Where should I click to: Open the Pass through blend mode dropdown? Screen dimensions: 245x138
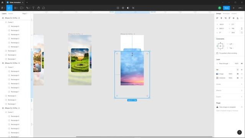[x=224, y=64]
